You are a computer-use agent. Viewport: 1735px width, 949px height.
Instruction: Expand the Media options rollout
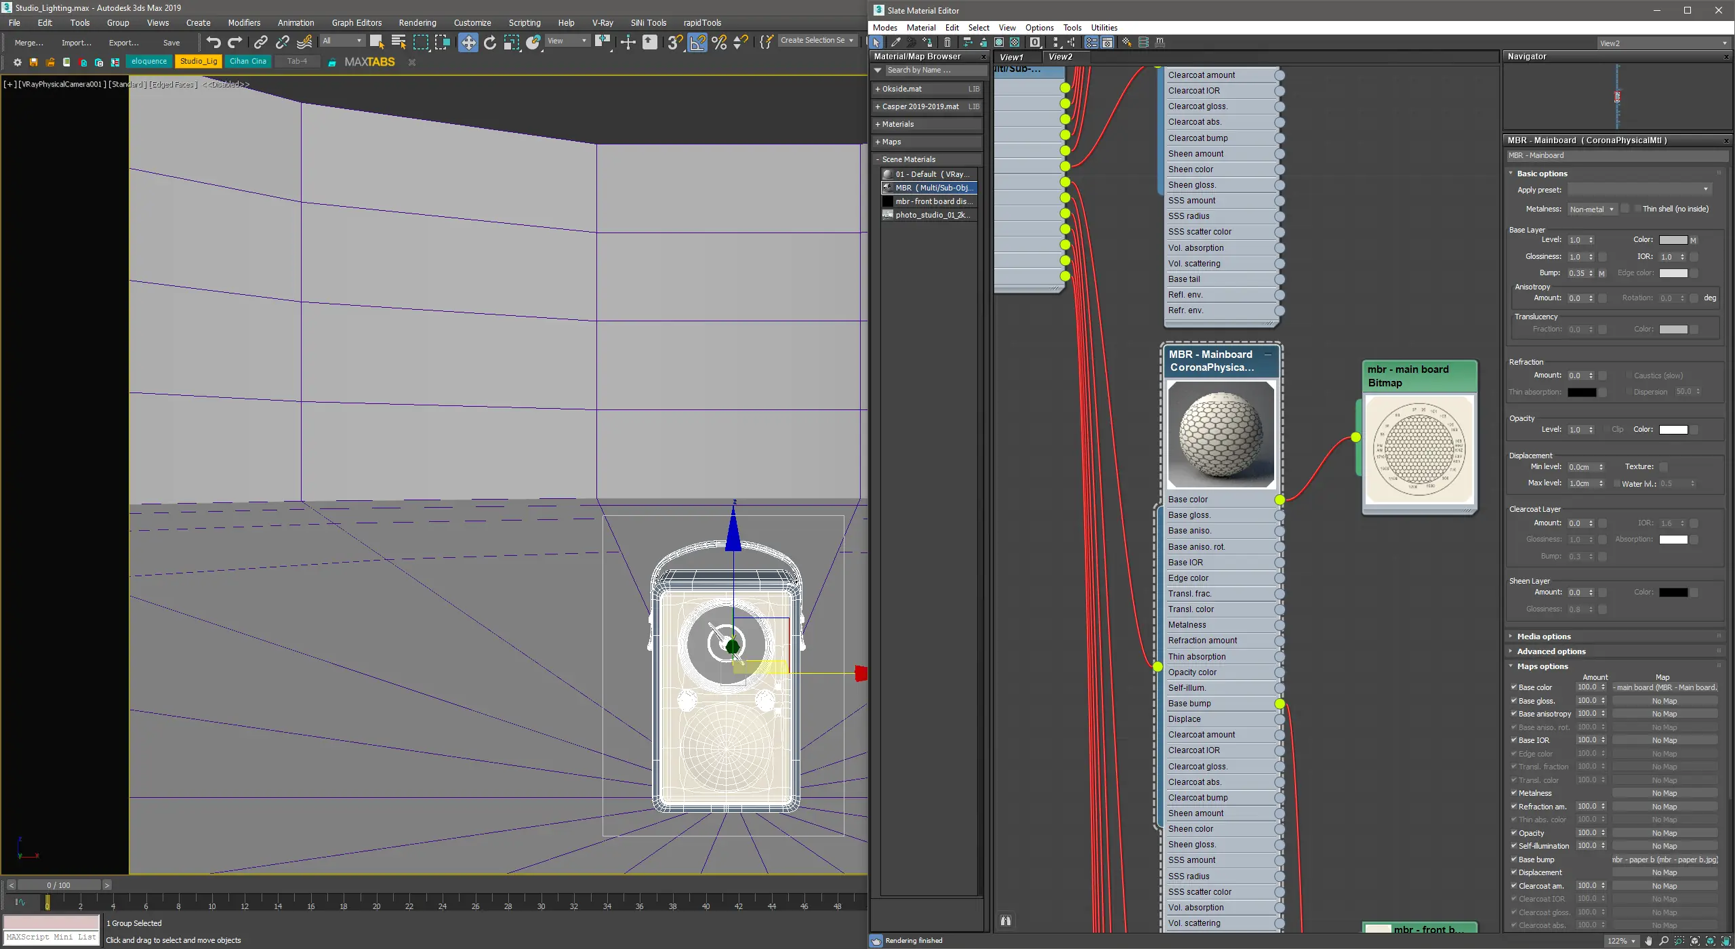[x=1543, y=636]
